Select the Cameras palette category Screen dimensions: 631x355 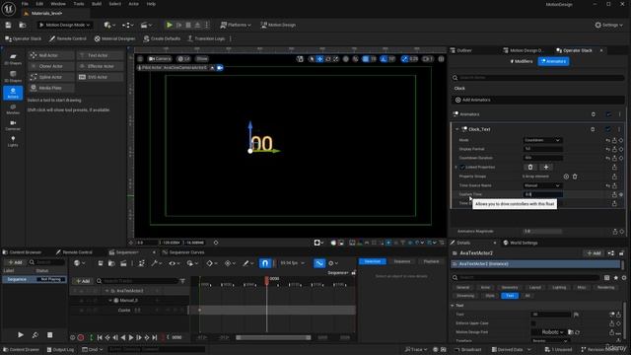point(13,125)
